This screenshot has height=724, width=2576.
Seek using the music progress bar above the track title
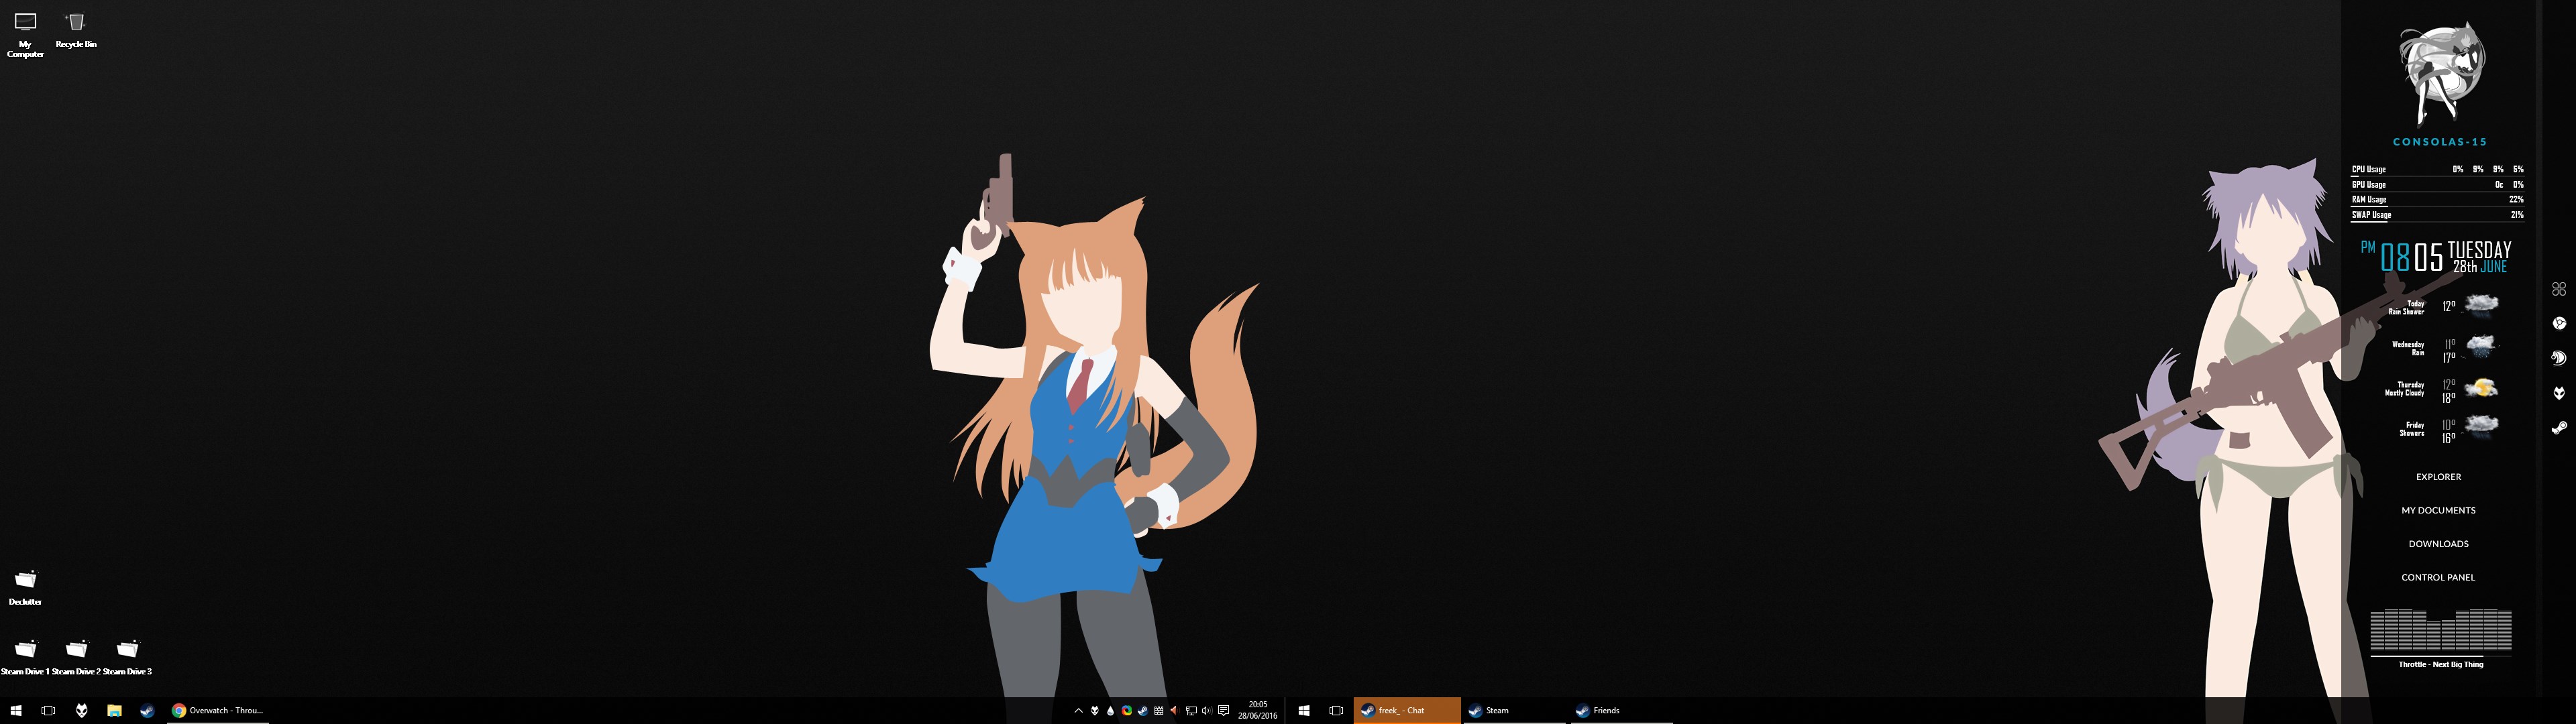pos(2440,656)
